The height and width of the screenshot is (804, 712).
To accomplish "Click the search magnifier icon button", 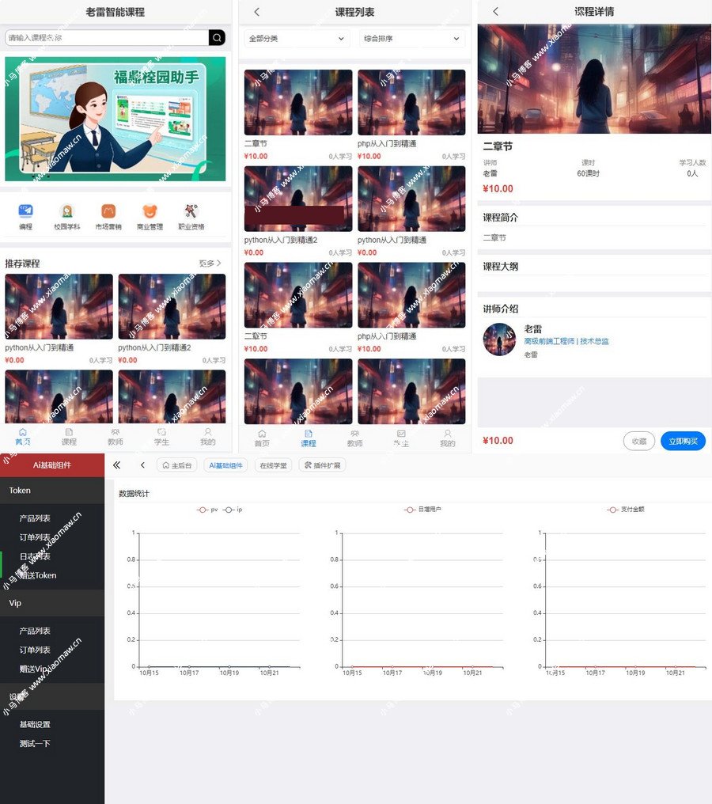I will (217, 38).
